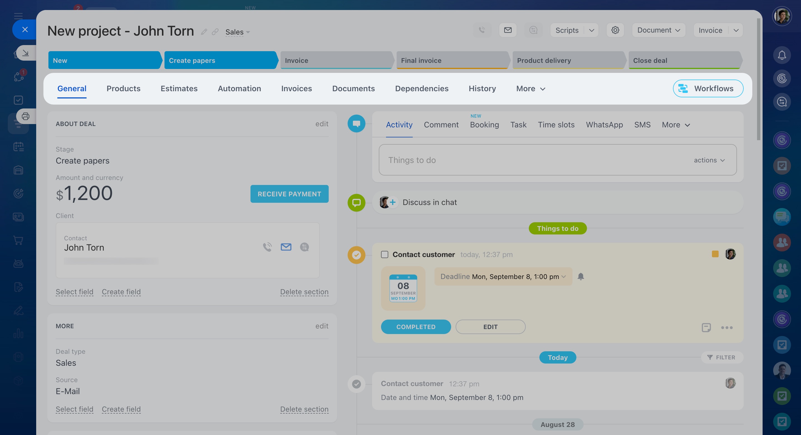The width and height of the screenshot is (801, 435).
Task: Check the Contact customer checkbox
Action: click(385, 254)
